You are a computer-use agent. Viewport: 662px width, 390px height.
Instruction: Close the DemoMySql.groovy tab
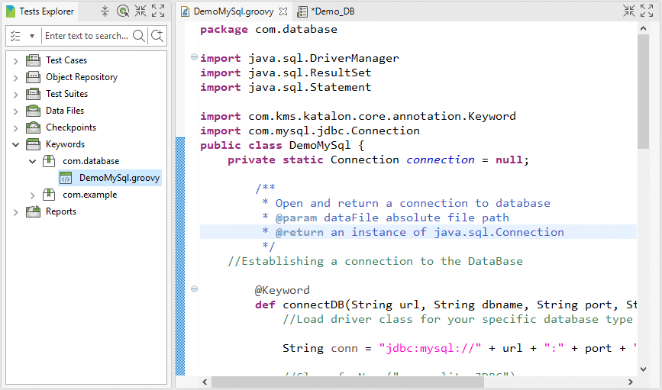[x=283, y=11]
